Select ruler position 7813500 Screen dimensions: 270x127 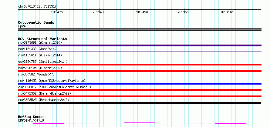tap(184, 12)
